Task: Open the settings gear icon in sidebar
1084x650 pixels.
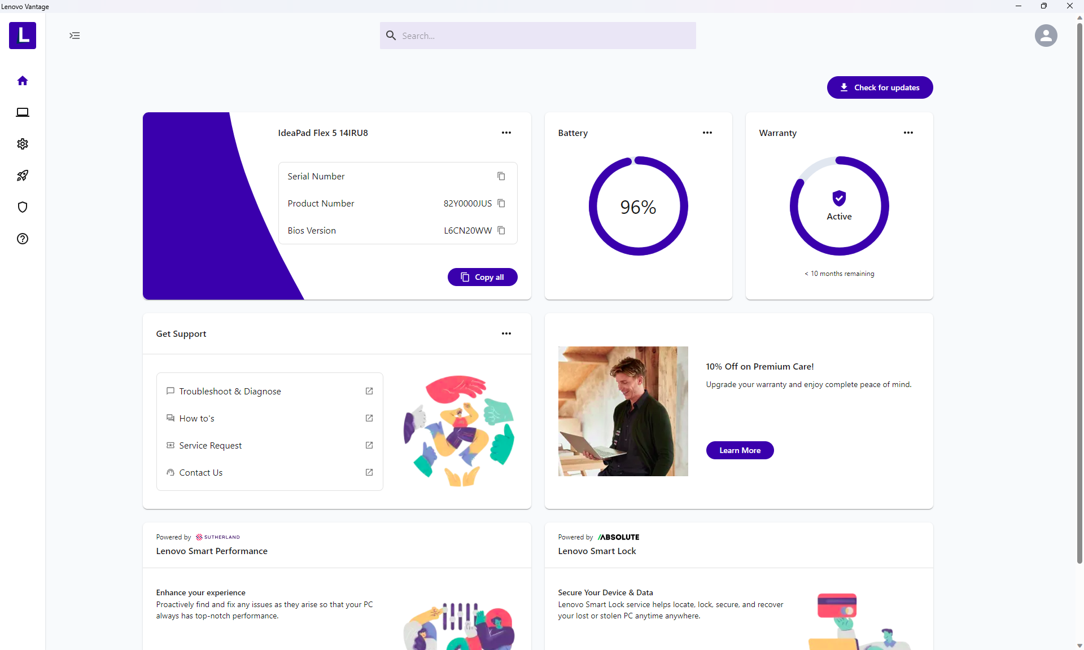Action: coord(23,144)
